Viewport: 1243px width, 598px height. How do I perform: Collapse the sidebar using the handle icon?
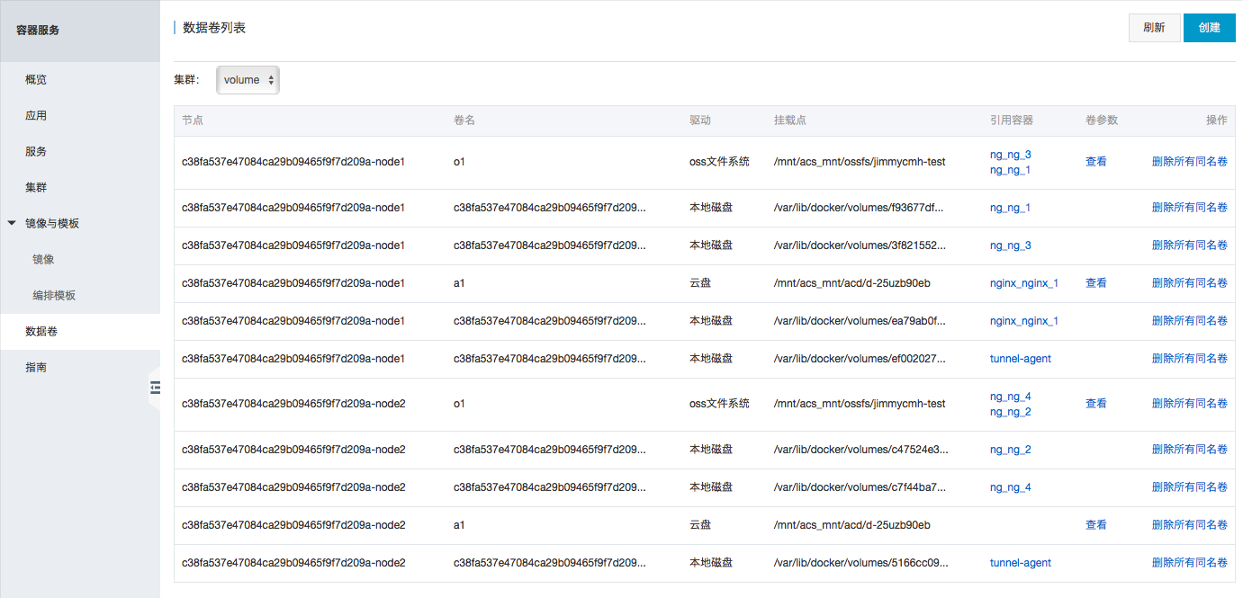(155, 387)
